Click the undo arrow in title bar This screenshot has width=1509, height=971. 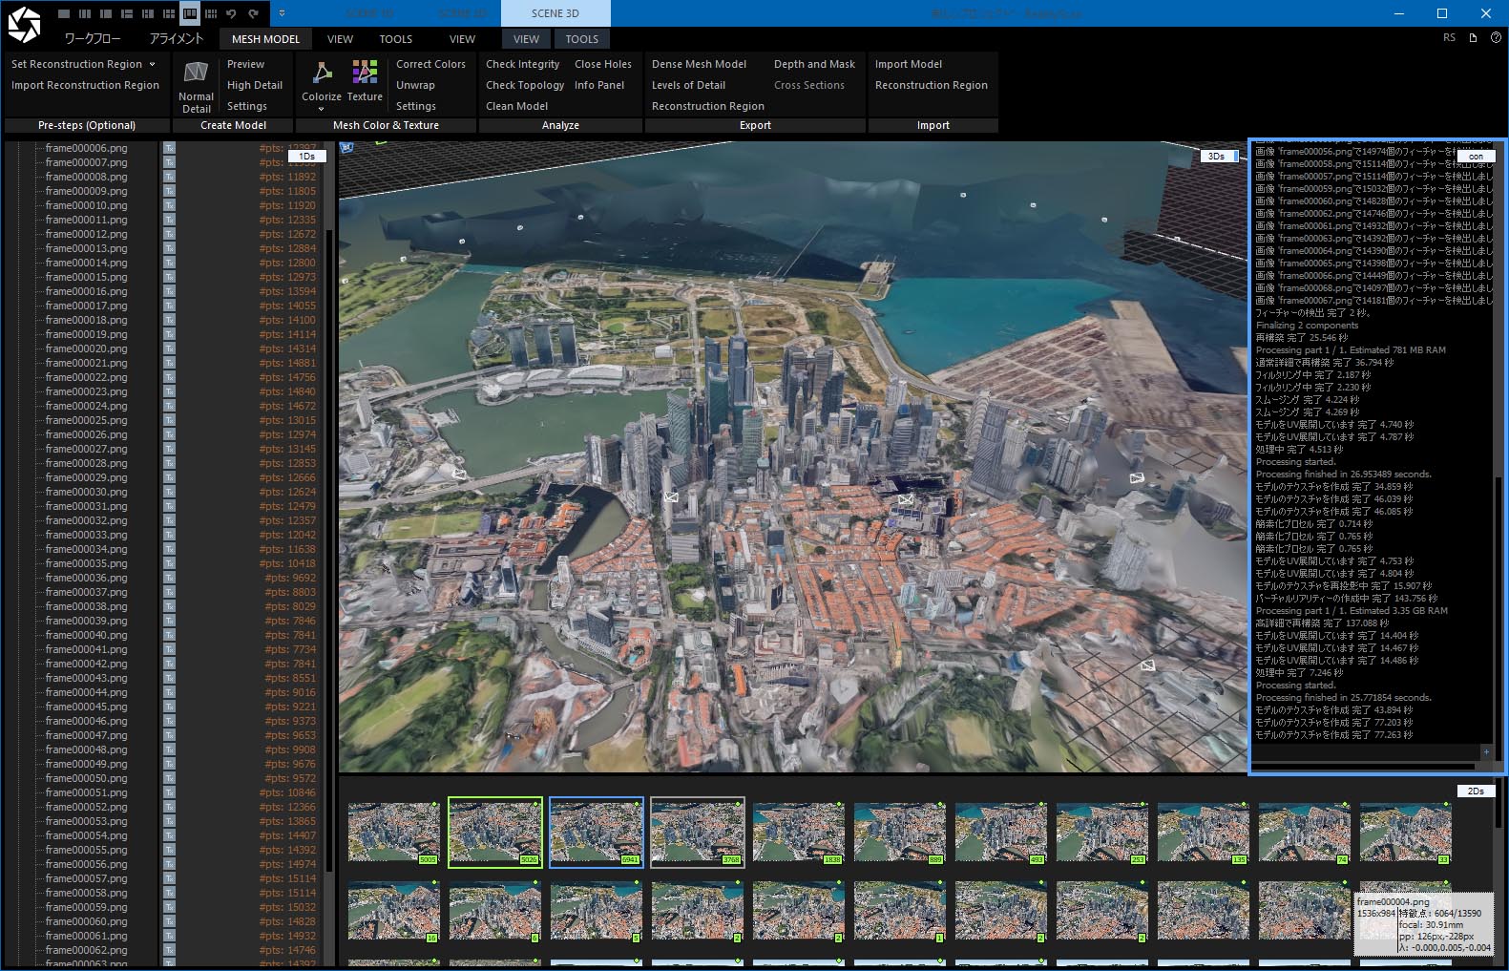[x=231, y=13]
